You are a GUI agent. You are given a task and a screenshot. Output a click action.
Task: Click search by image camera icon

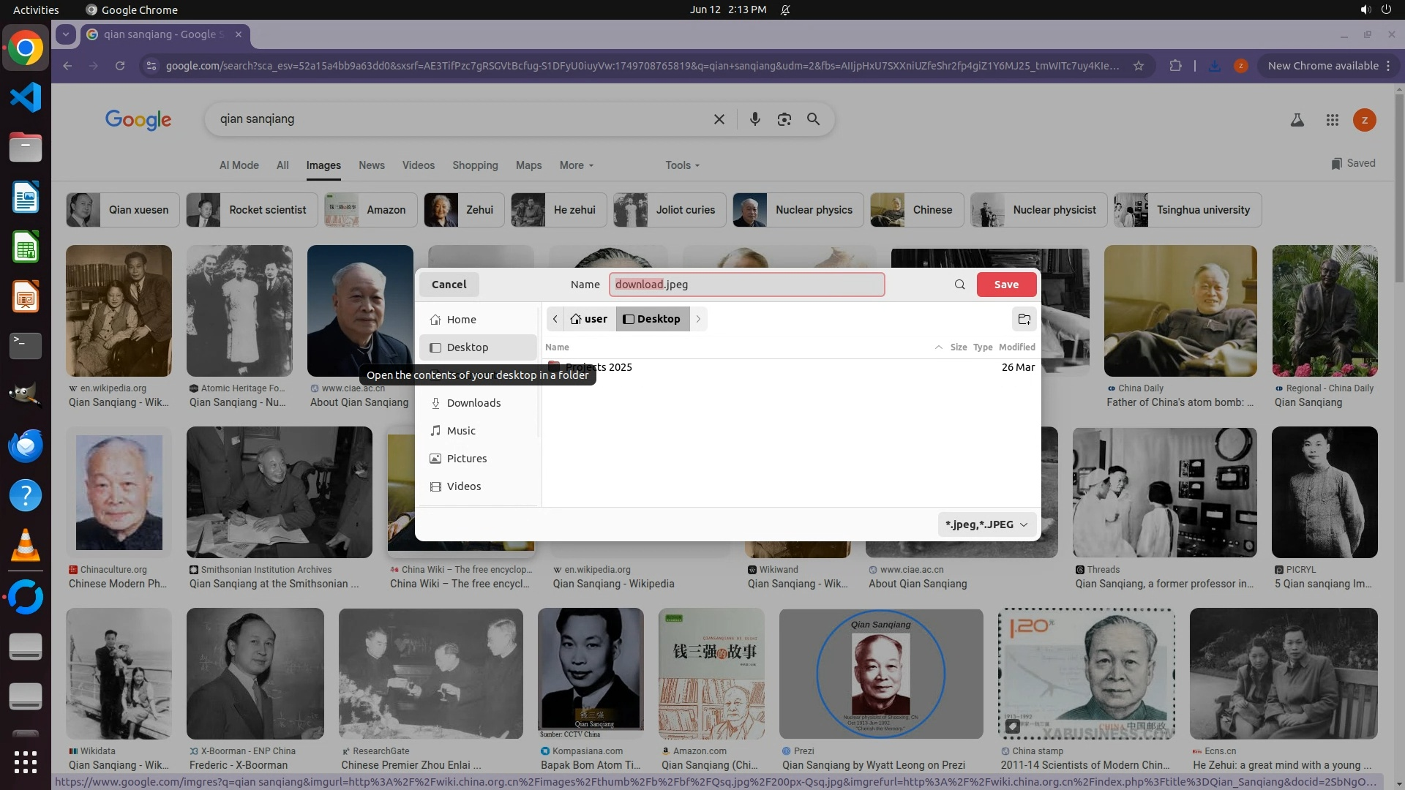pyautogui.click(x=784, y=119)
